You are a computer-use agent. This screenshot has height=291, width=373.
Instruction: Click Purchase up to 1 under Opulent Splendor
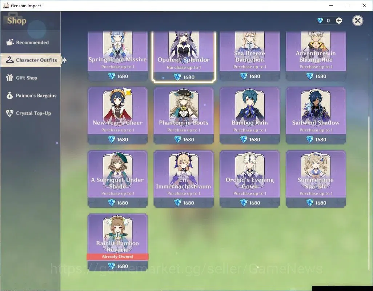coord(184,67)
